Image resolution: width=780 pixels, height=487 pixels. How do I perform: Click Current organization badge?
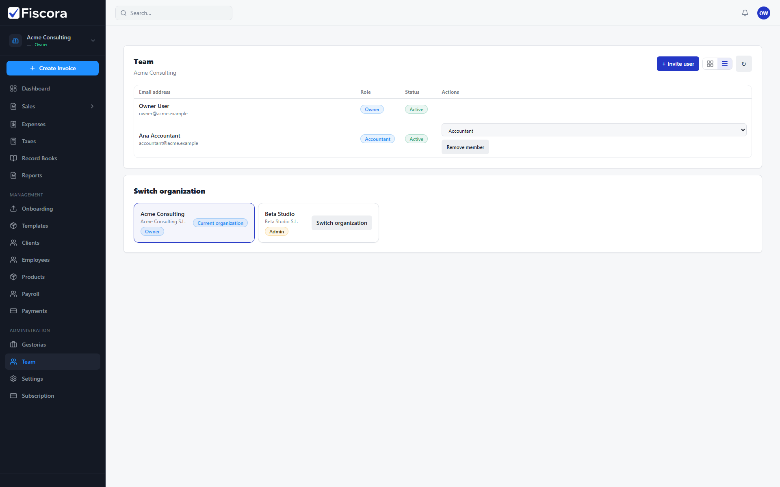pyautogui.click(x=220, y=223)
